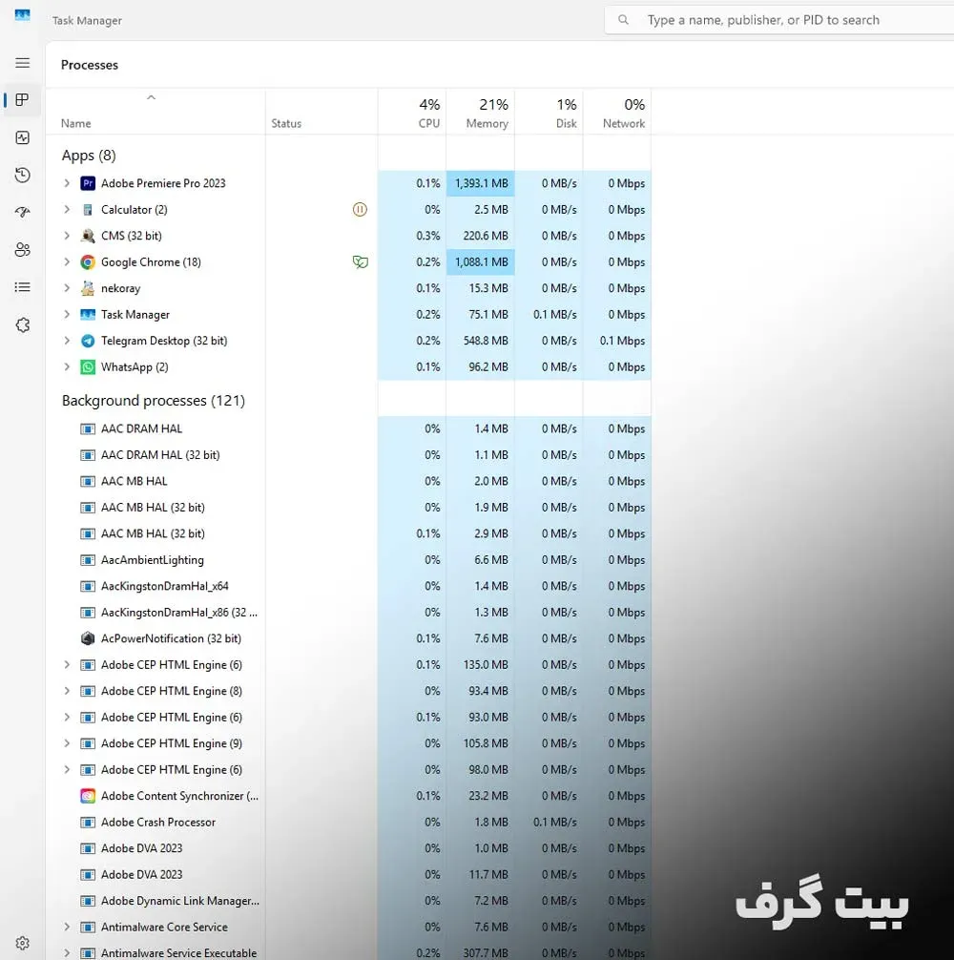Expand the nekoray row
The image size is (954, 960).
67,288
